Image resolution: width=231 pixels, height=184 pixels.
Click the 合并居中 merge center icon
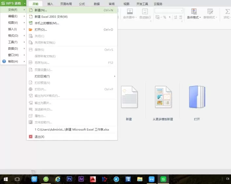coord(130,11)
